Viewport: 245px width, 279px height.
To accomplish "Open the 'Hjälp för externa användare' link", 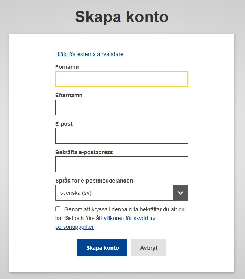I will [x=89, y=54].
